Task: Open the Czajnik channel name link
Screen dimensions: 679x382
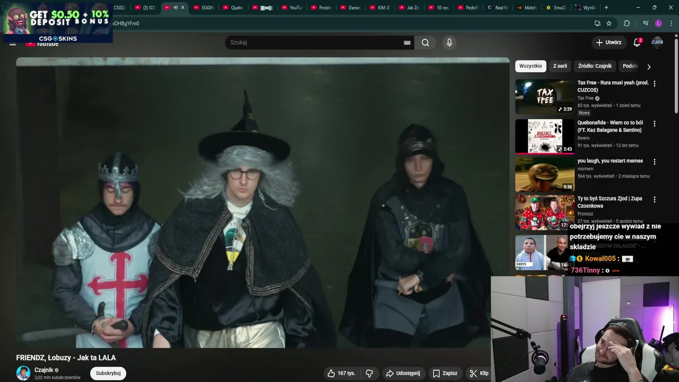Action: (x=44, y=370)
